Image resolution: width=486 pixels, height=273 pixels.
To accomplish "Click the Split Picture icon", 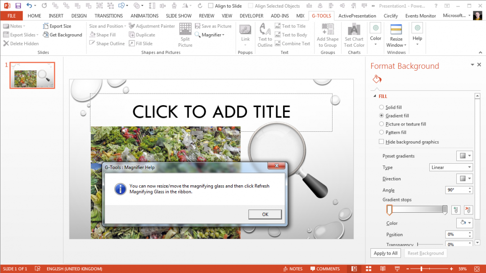I will coord(185,35).
